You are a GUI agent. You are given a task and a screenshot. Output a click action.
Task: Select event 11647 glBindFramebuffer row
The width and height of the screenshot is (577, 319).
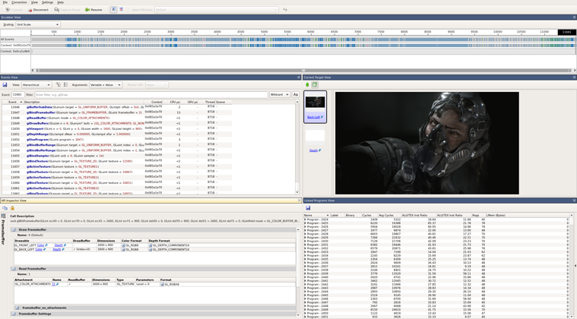click(x=117, y=112)
